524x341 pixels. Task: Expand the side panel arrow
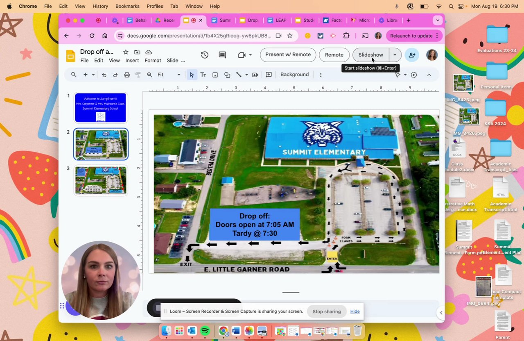point(441,313)
